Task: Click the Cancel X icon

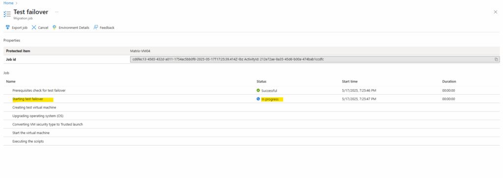Action: [x=34, y=27]
